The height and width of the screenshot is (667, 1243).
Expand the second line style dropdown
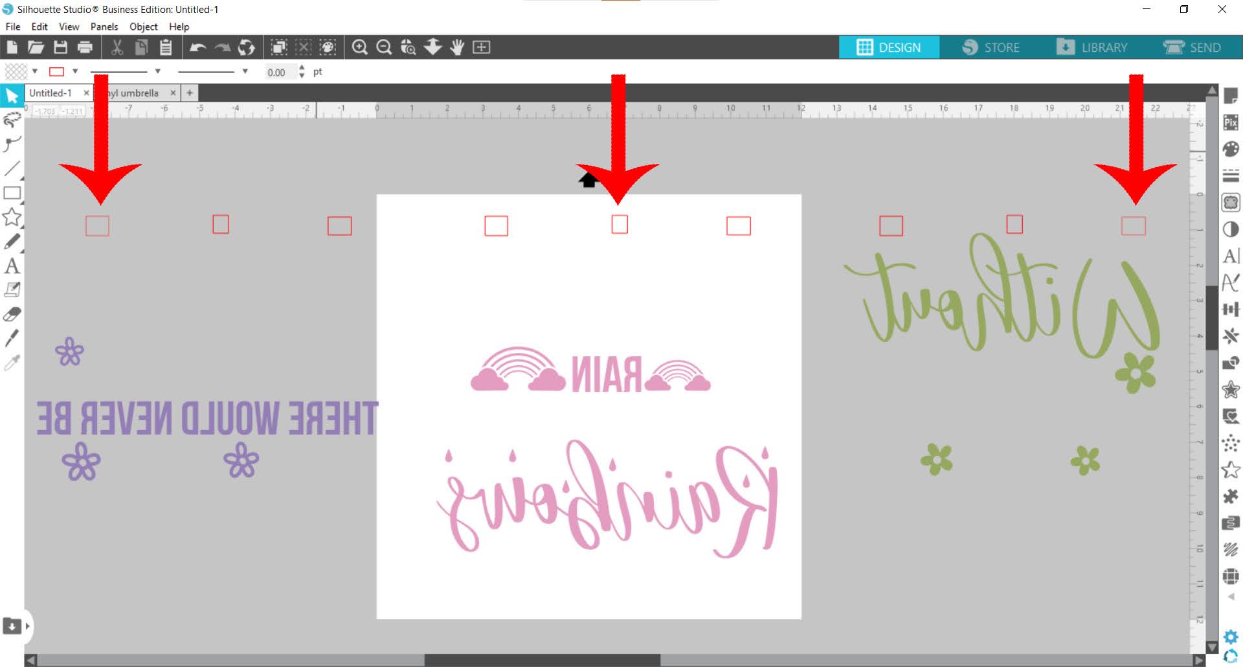coord(245,71)
